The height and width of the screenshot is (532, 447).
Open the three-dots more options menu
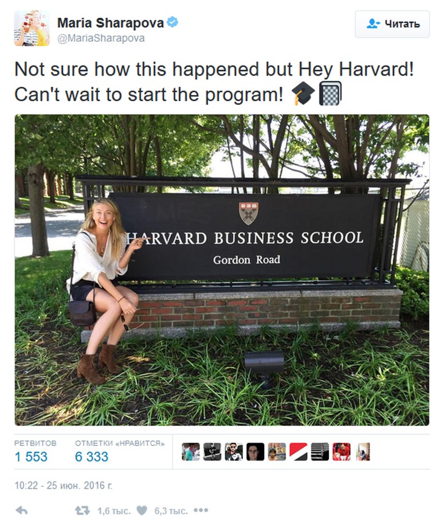(201, 510)
